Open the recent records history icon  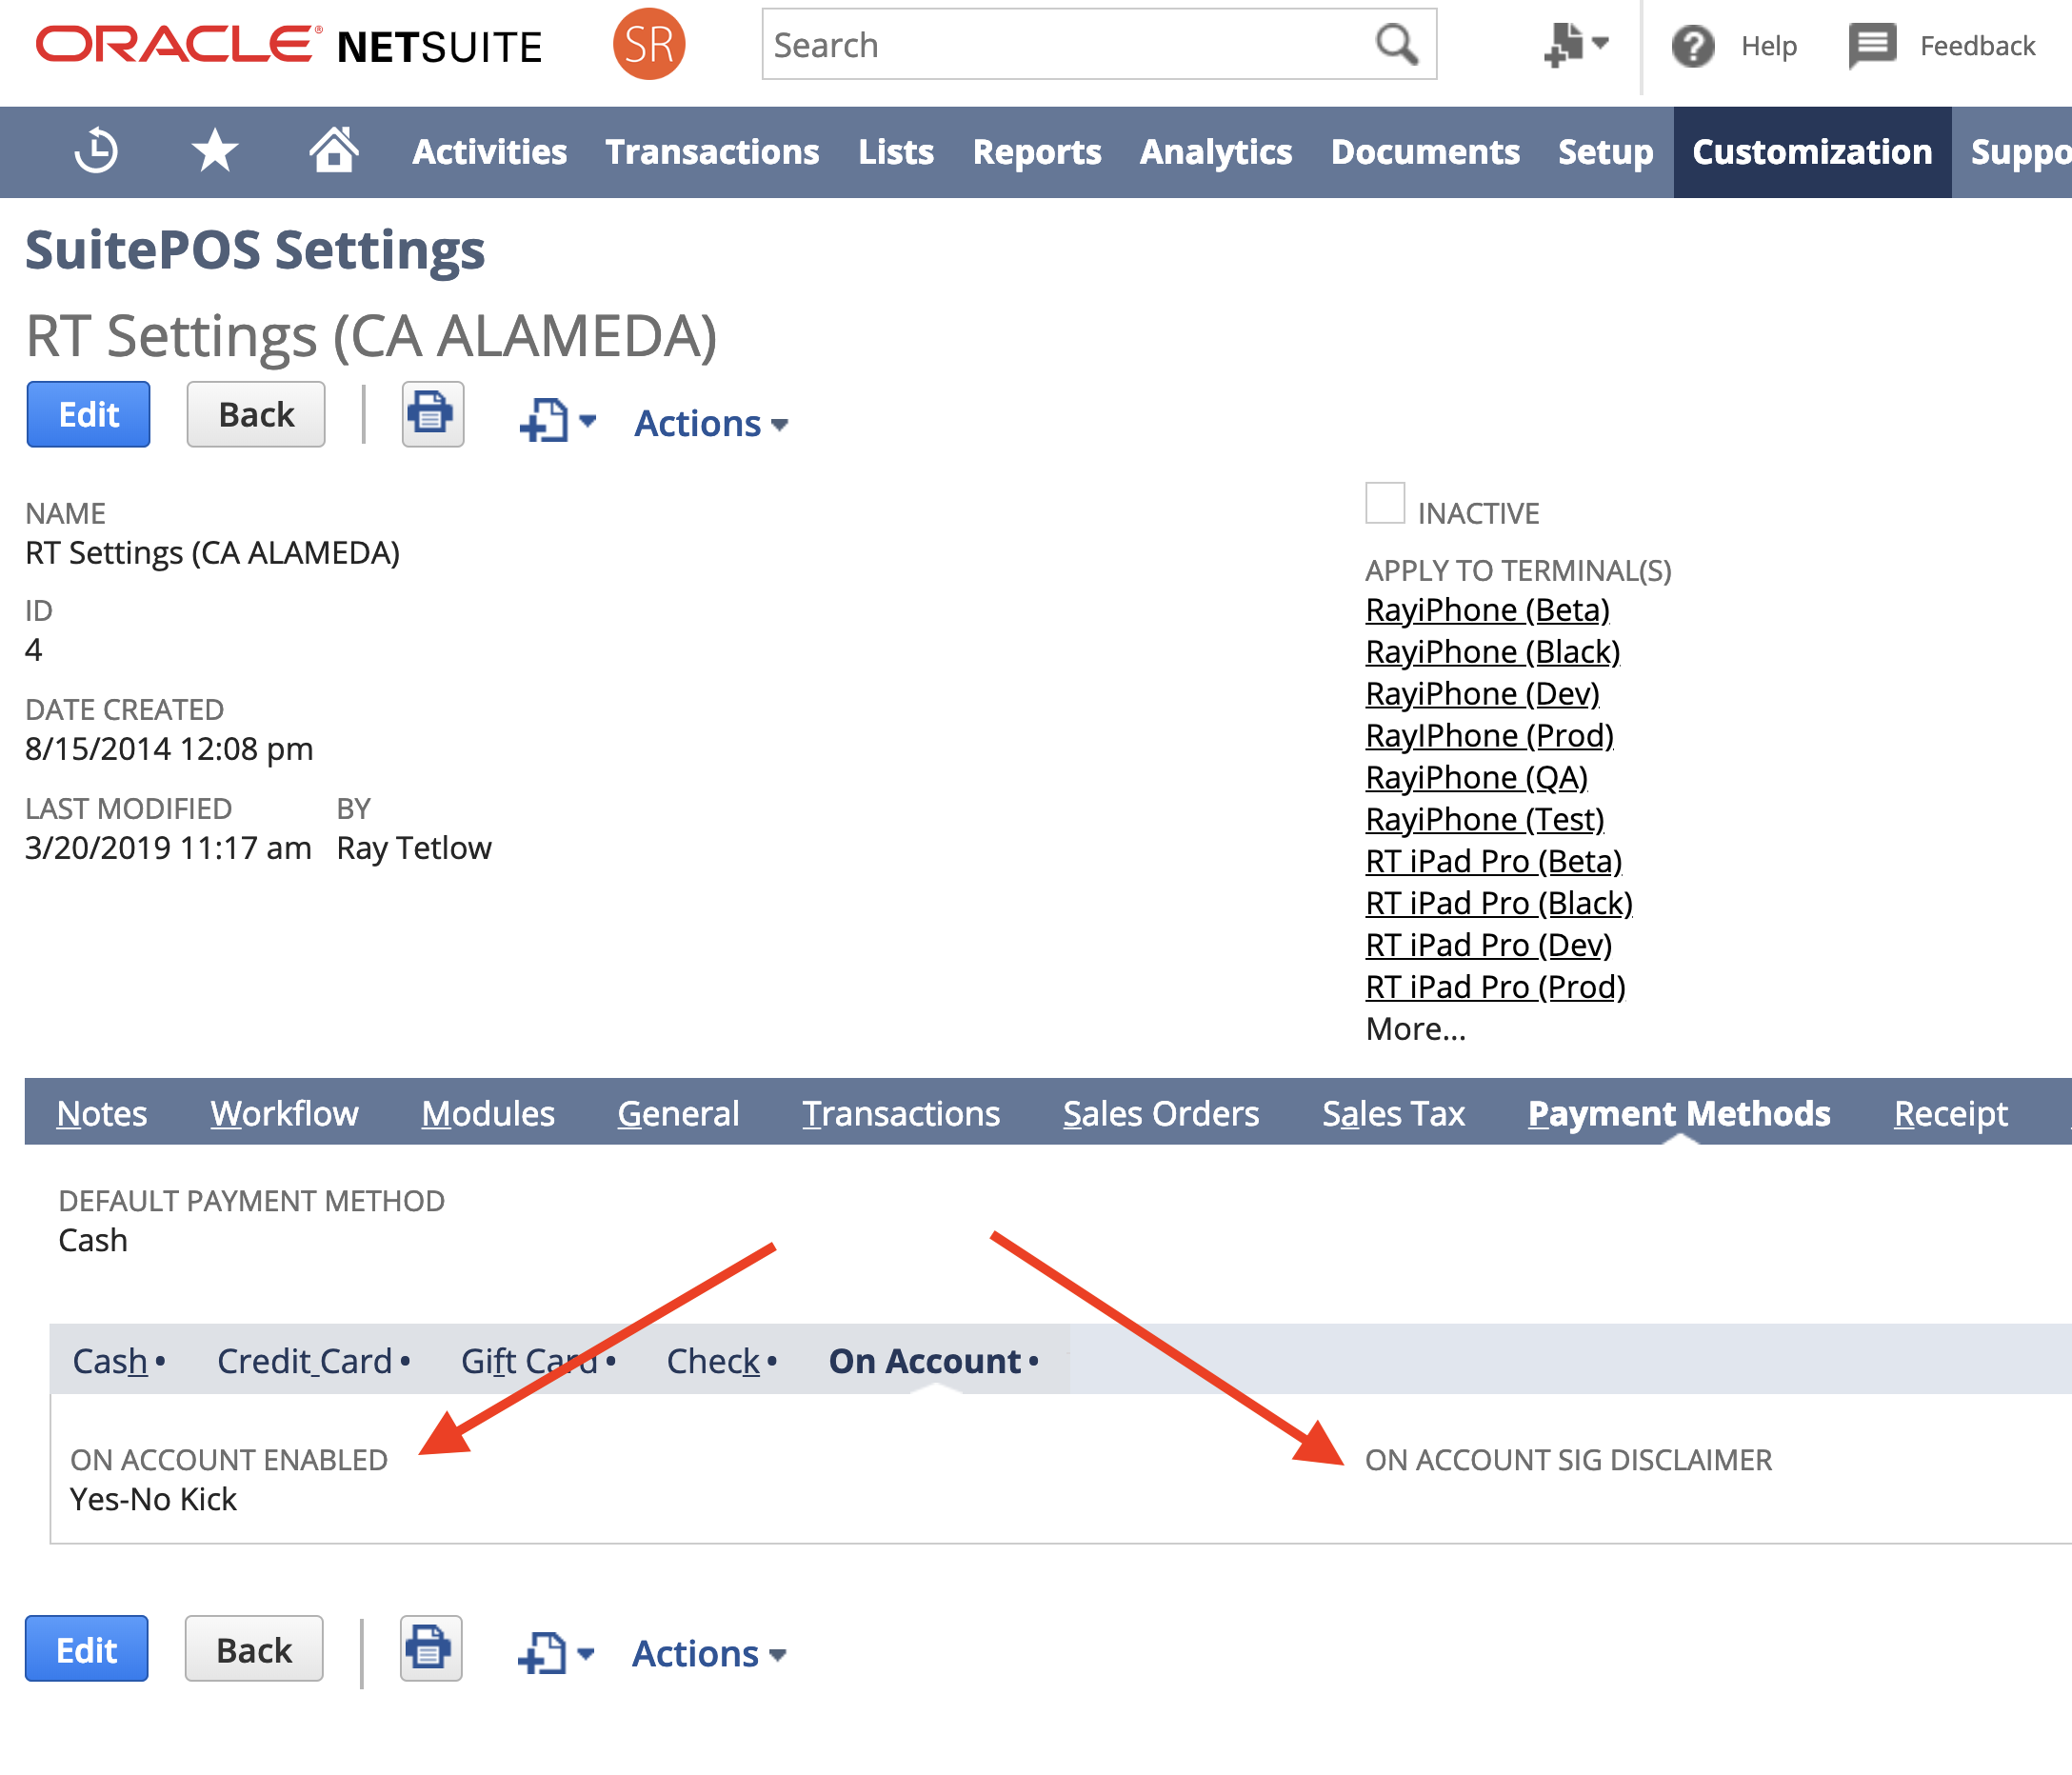coord(96,151)
